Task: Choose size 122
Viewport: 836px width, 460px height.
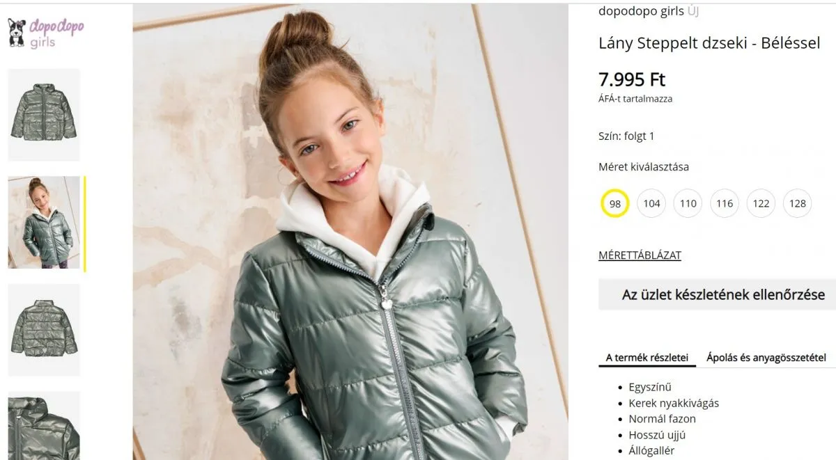Action: point(761,203)
